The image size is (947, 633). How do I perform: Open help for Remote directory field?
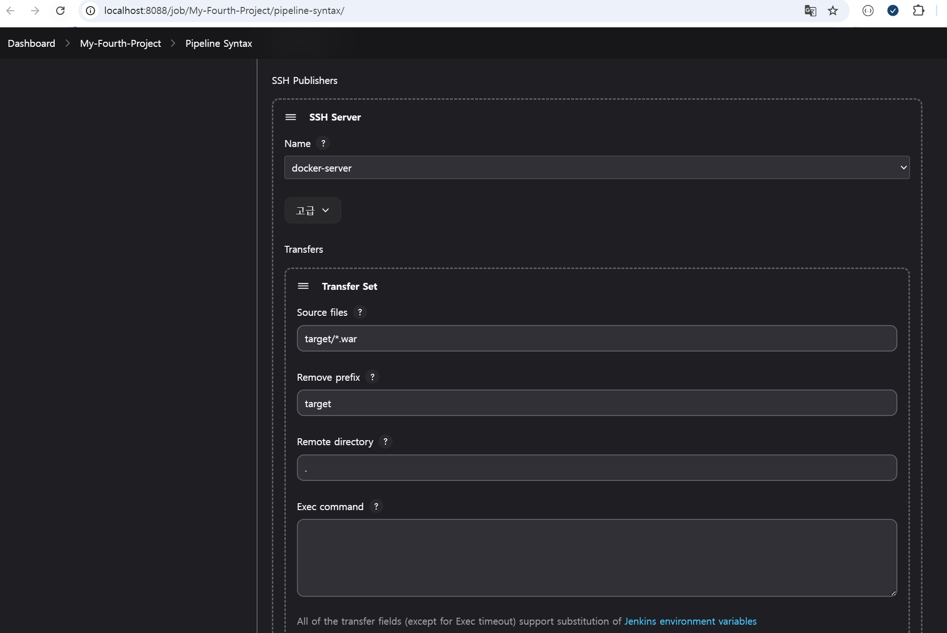click(385, 441)
